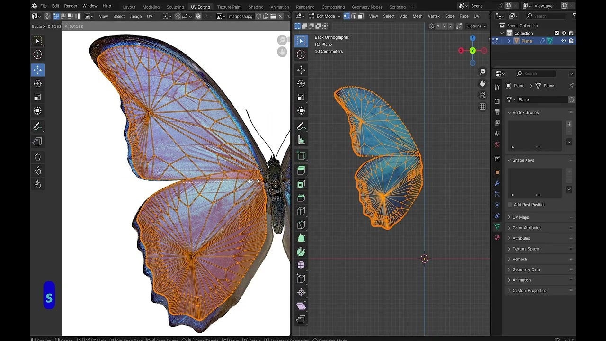Select the Move tool in UV editor toolbar
Screen dimensions: 606x341
[x=37, y=70]
